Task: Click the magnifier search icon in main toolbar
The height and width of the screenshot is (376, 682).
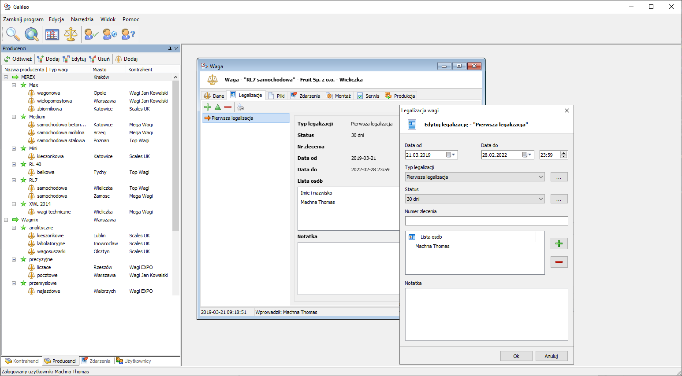Action: tap(13, 34)
